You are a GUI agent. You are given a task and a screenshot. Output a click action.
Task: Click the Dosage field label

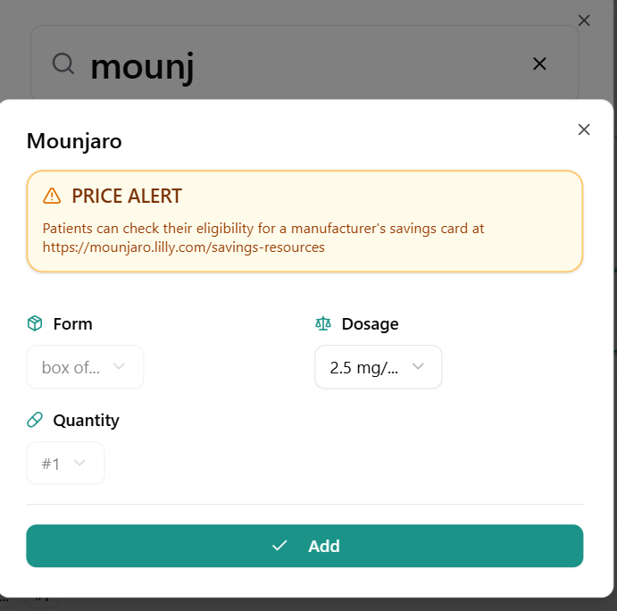click(x=370, y=323)
